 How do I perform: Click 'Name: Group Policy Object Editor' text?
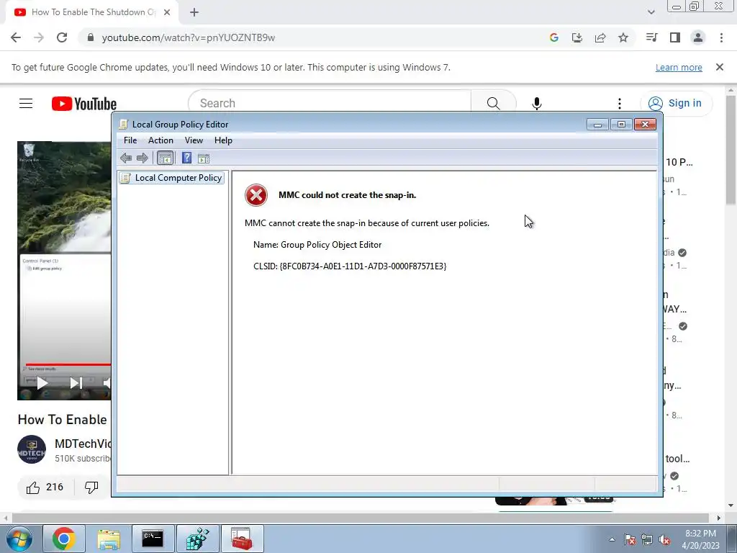317,245
